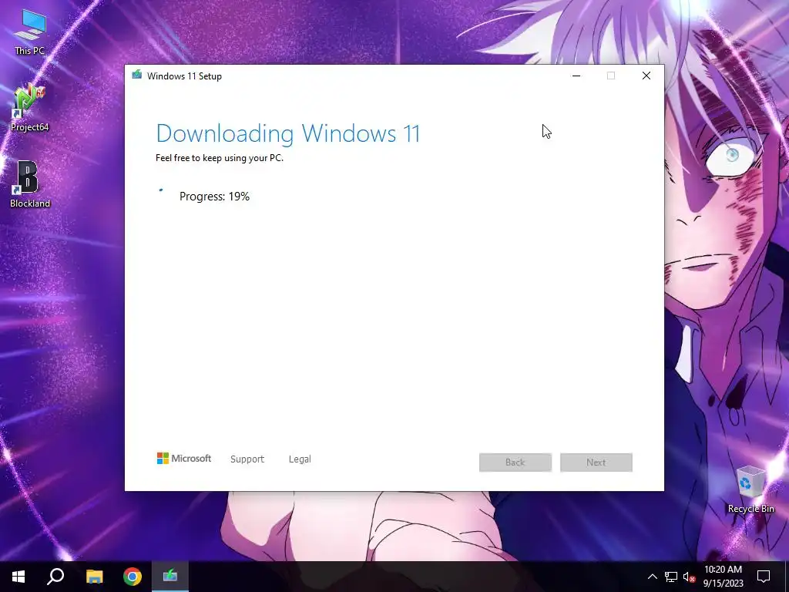Open network status tray icon
The height and width of the screenshot is (592, 789).
[x=671, y=577]
